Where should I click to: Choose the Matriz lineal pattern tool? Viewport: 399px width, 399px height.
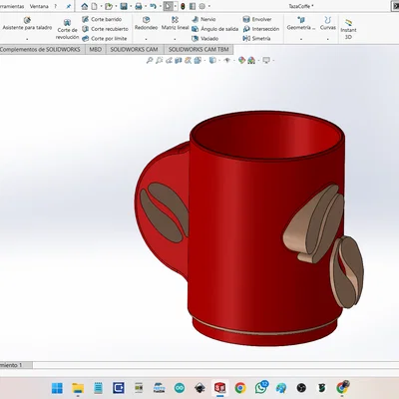(175, 24)
